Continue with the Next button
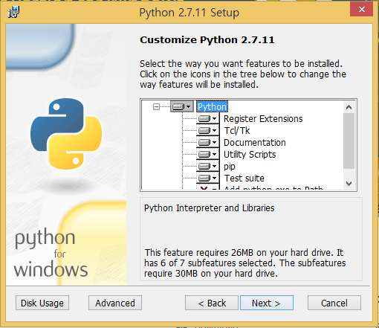The height and width of the screenshot is (328, 379). point(267,303)
